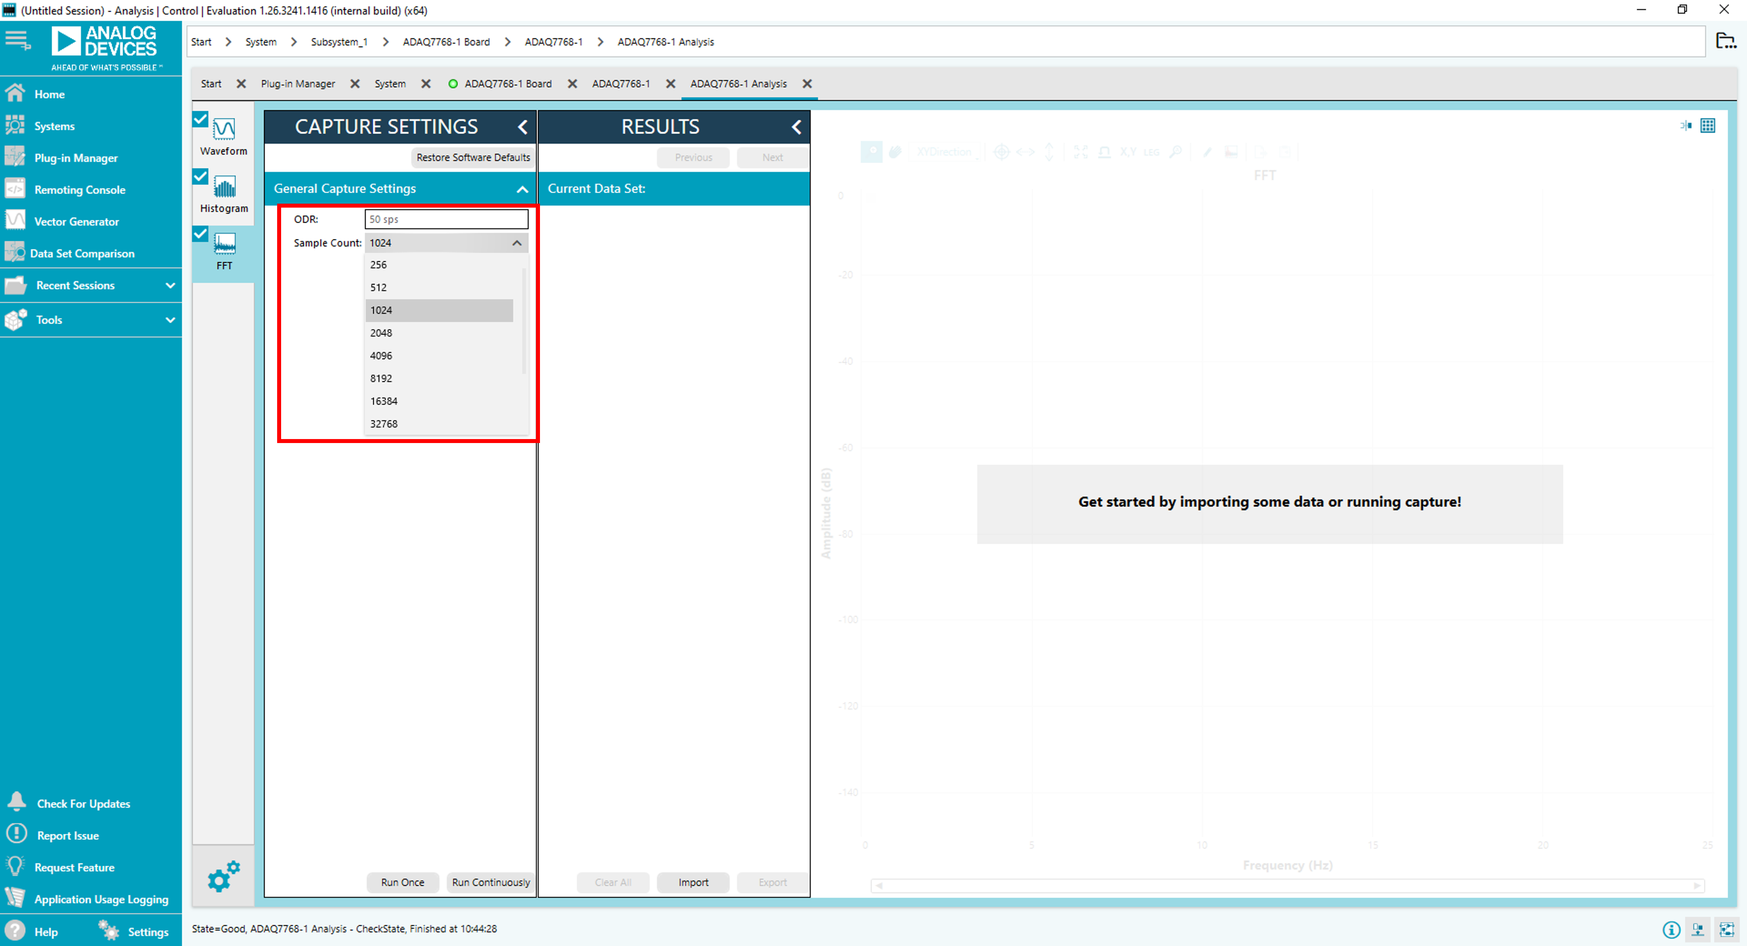This screenshot has height=946, width=1747.
Task: Open the Vector Generator icon in sidebar
Action: [15, 220]
